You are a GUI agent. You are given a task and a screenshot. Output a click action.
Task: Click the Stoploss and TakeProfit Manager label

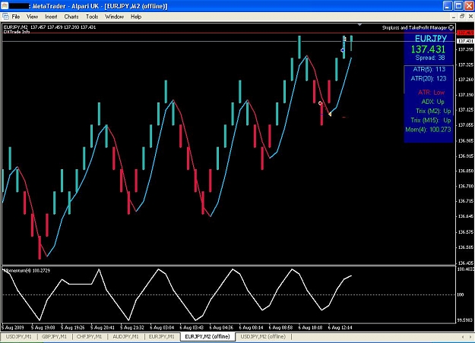[x=414, y=27]
